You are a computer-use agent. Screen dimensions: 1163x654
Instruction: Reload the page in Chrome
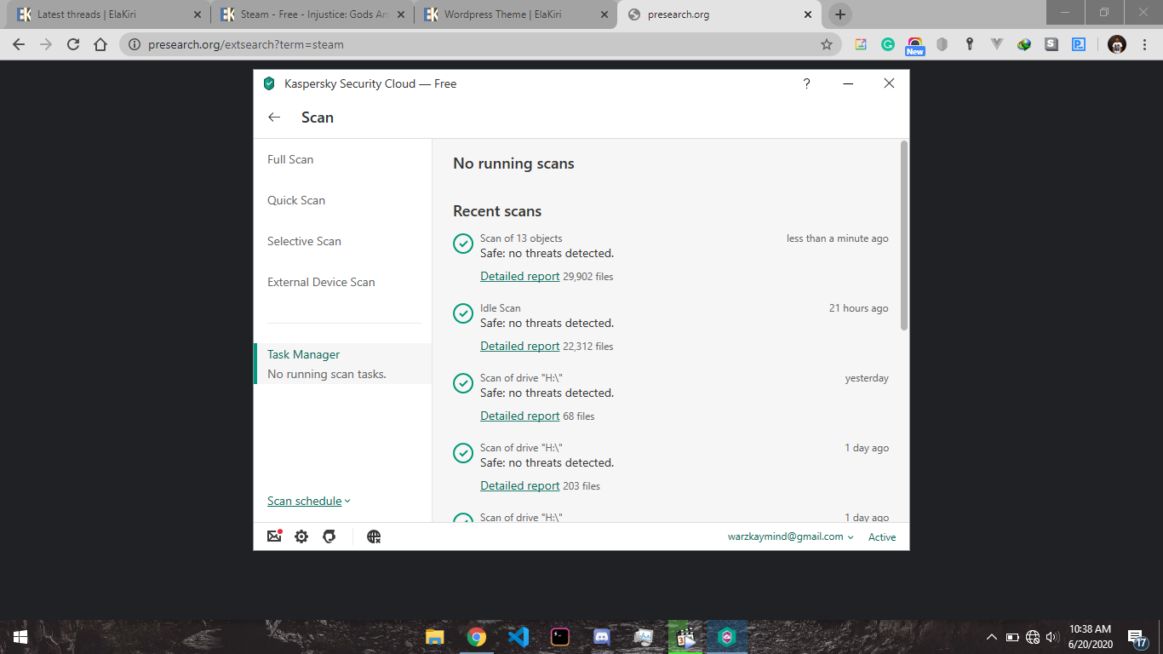[73, 44]
